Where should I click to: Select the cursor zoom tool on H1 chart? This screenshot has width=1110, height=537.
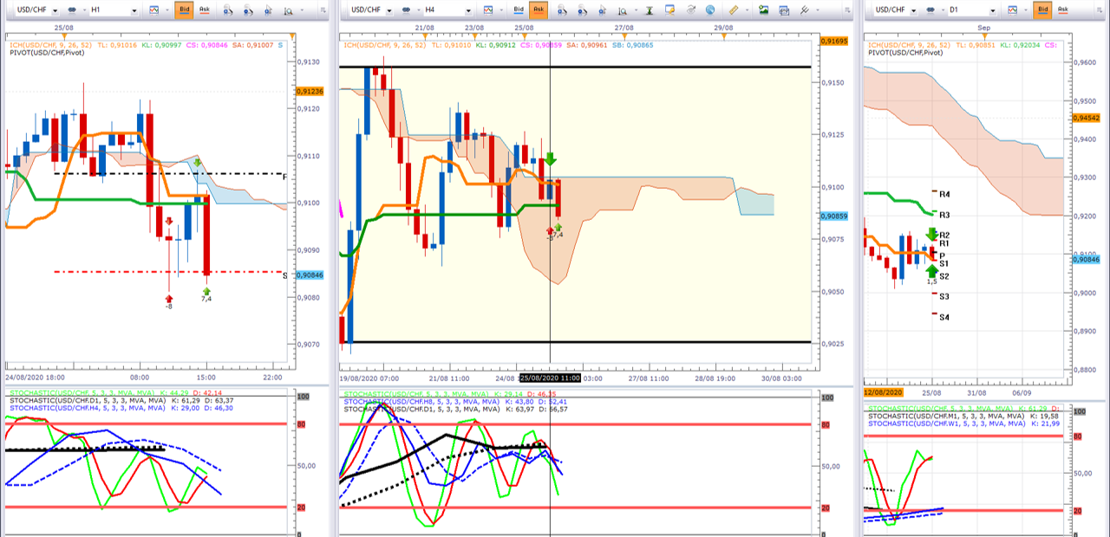coord(269,10)
